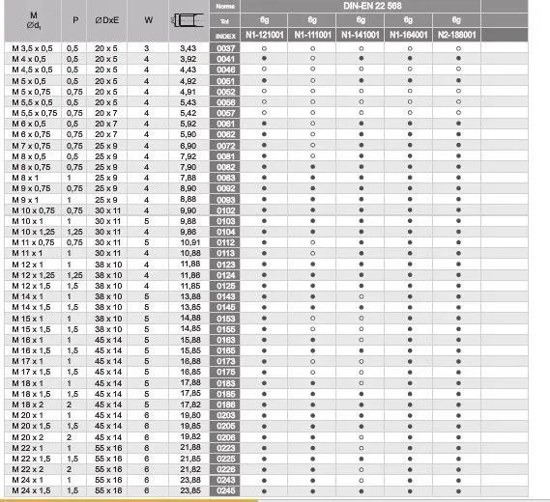Image resolution: width=550 pixels, height=502 pixels.
Task: Click index cell 0245 in last row
Action: click(225, 490)
